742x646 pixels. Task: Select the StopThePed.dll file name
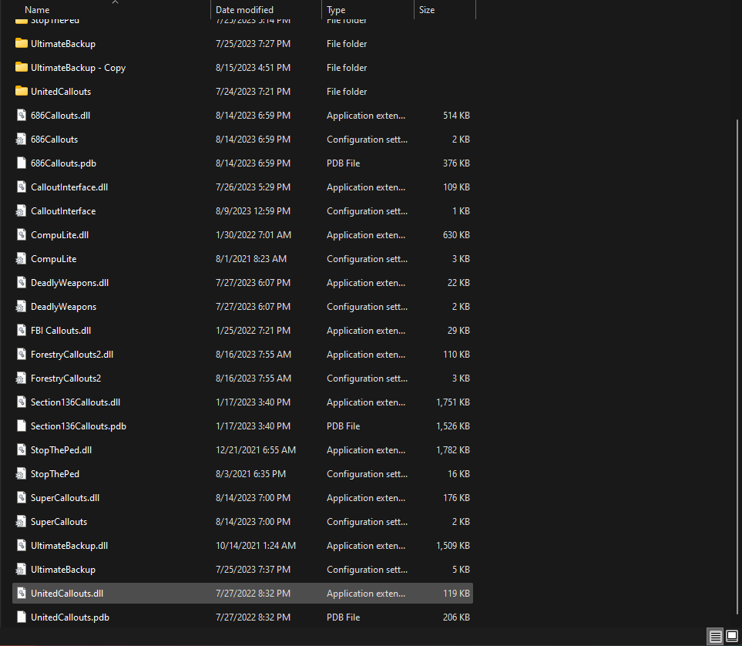(61, 450)
